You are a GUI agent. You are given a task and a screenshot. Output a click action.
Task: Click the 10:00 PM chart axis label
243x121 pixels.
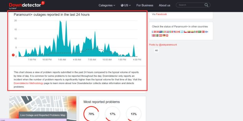pos(47,60)
